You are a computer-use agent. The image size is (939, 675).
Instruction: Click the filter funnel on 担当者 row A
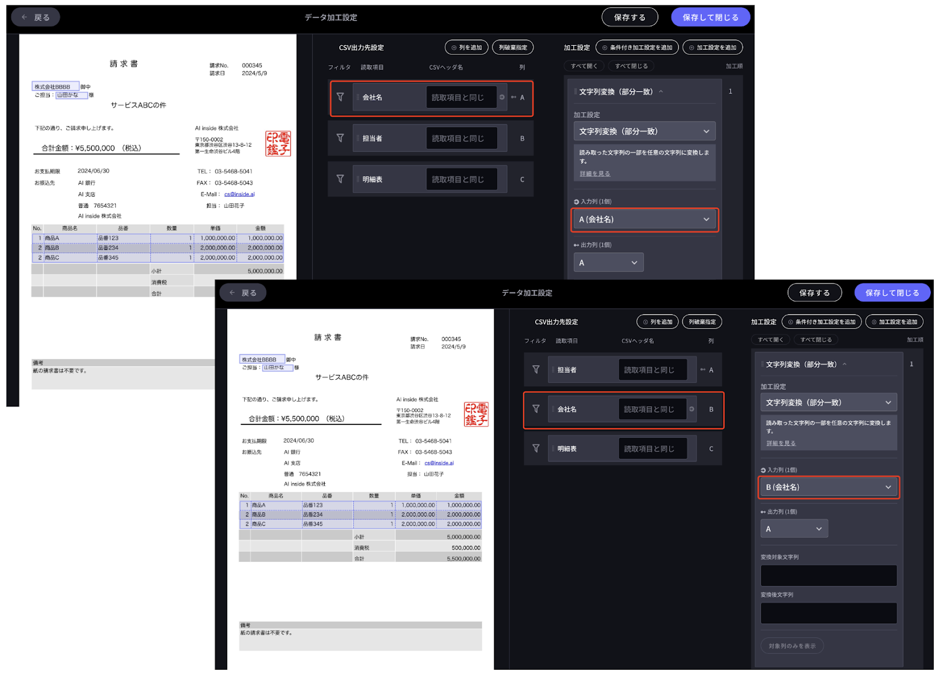coord(536,370)
